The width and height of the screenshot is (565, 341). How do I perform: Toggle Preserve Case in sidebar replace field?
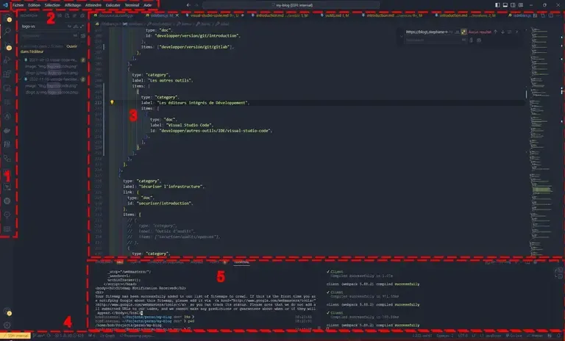(x=75, y=36)
